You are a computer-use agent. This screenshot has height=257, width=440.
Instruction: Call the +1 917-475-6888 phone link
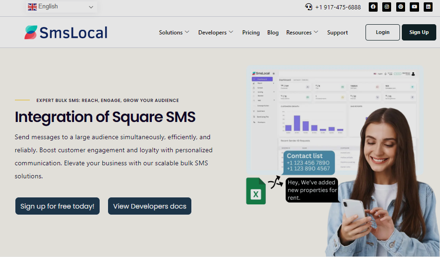click(338, 7)
